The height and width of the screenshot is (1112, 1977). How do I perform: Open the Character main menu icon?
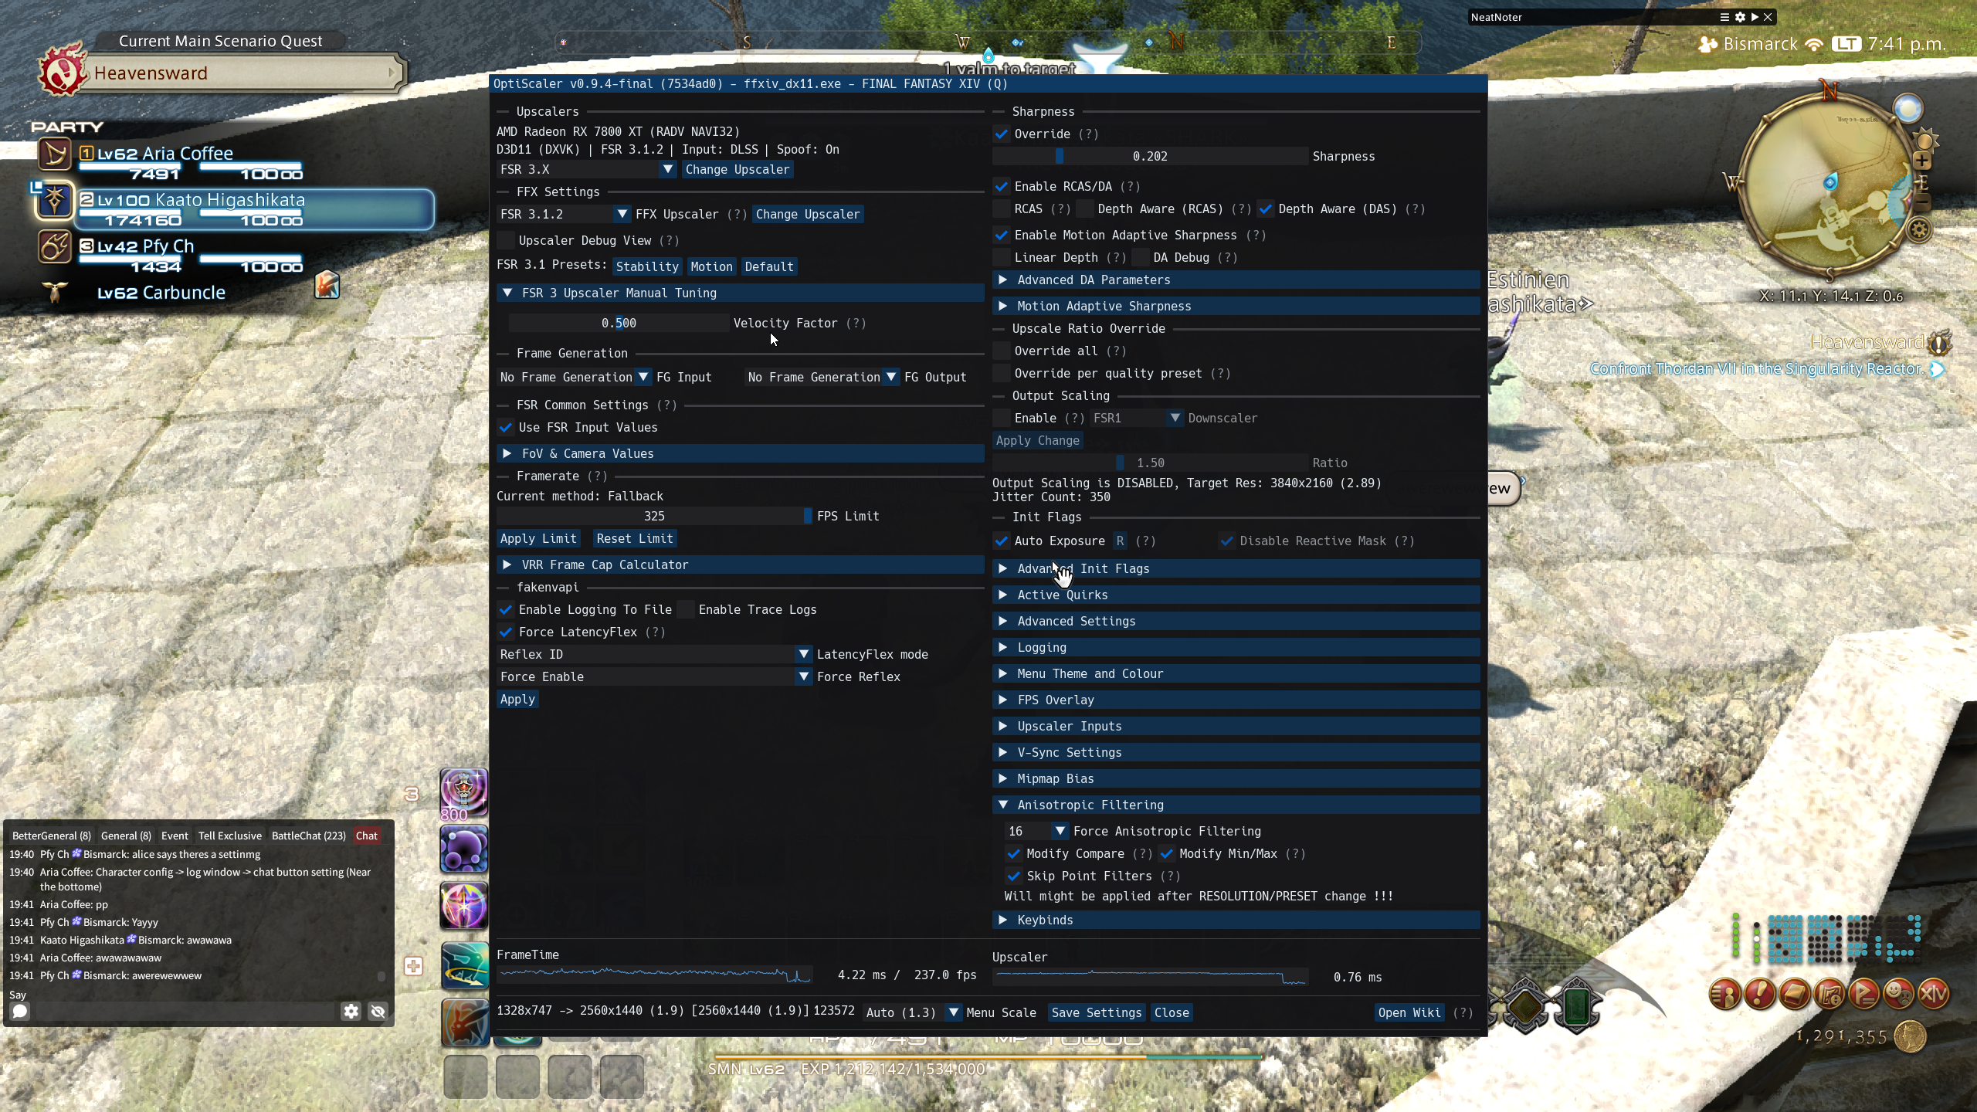[x=1725, y=994]
